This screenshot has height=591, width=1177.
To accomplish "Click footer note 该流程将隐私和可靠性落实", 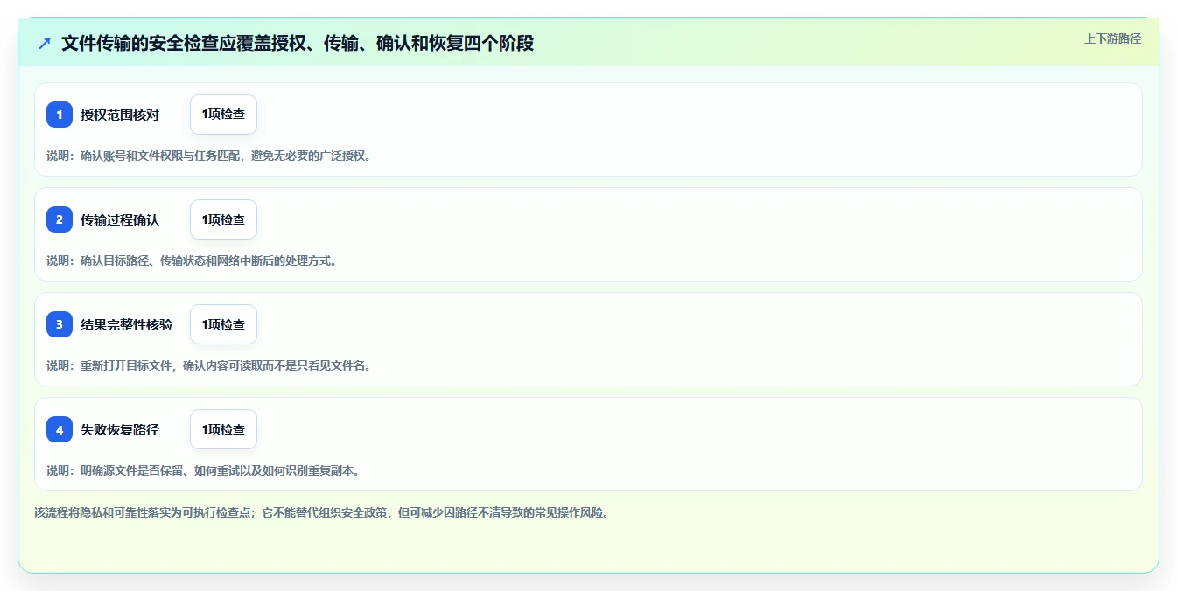I will (321, 512).
